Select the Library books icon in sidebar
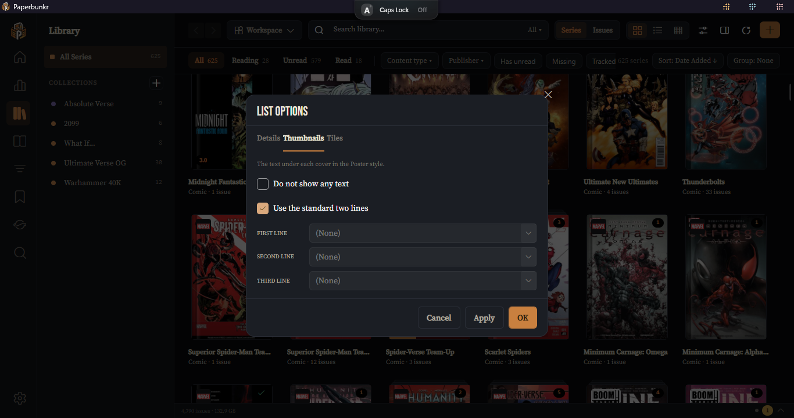 coord(20,113)
